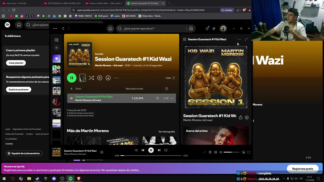Click 'Regístrate gratis' button

click(x=302, y=169)
